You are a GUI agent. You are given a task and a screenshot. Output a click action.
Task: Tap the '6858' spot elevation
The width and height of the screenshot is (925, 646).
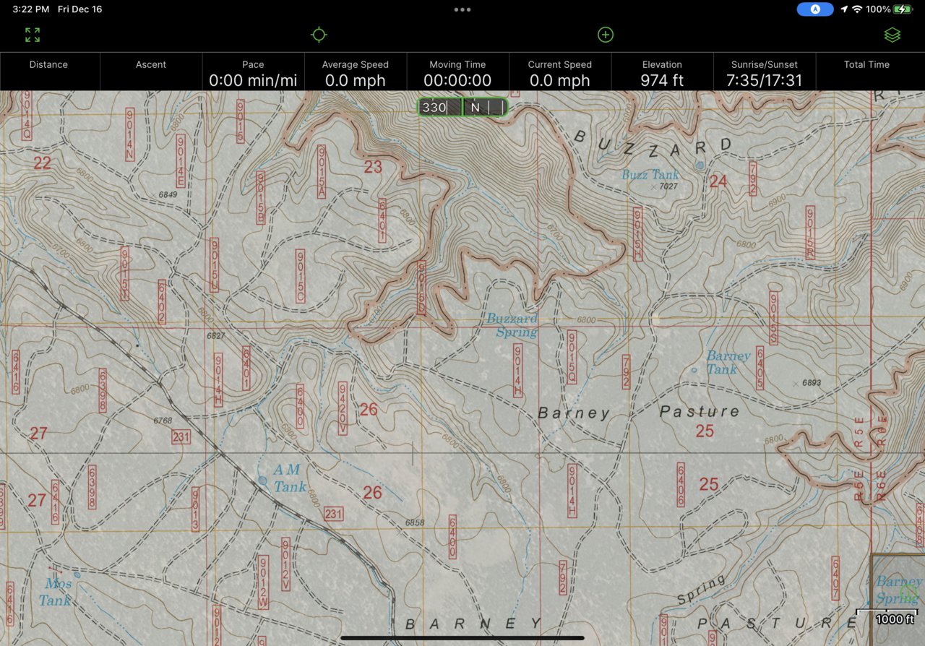point(415,522)
